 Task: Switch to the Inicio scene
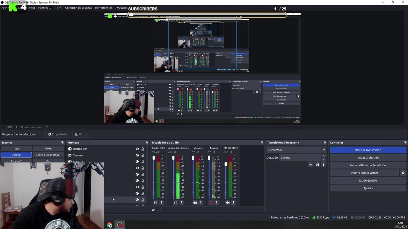[x=16, y=149]
